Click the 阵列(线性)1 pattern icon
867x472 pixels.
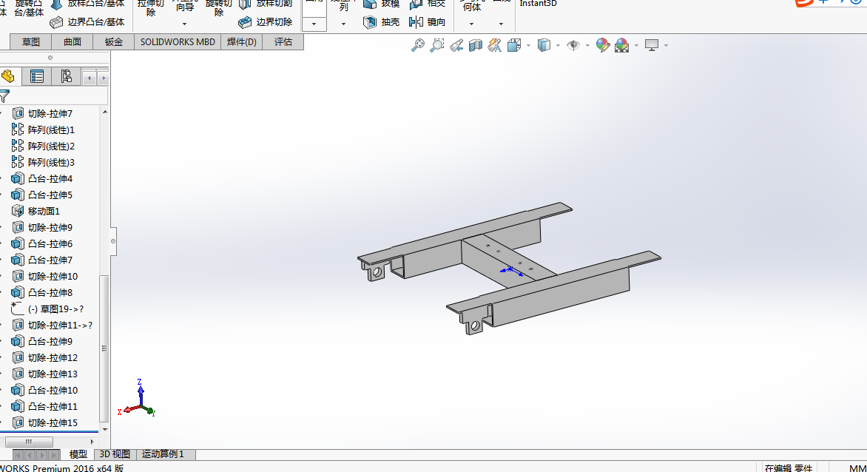18,130
